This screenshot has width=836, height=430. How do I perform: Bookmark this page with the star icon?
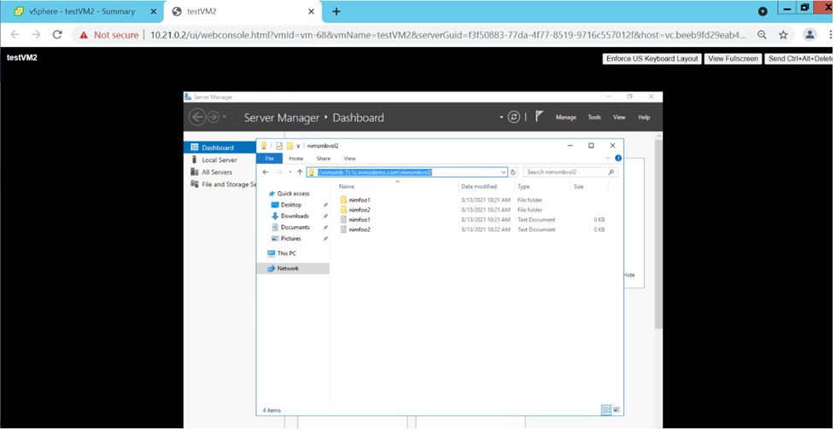(x=783, y=35)
